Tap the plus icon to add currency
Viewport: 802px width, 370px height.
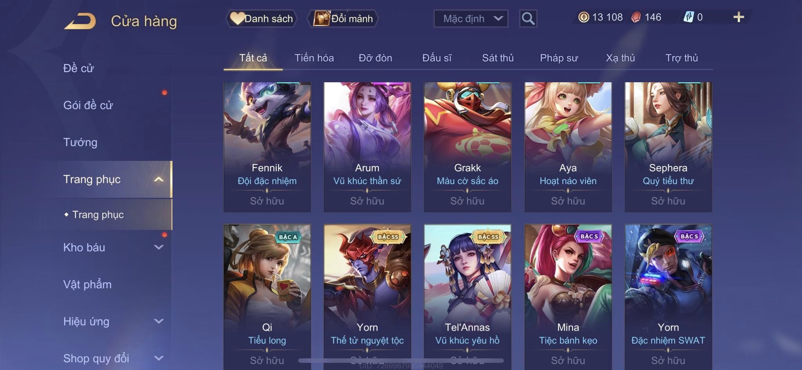point(739,17)
